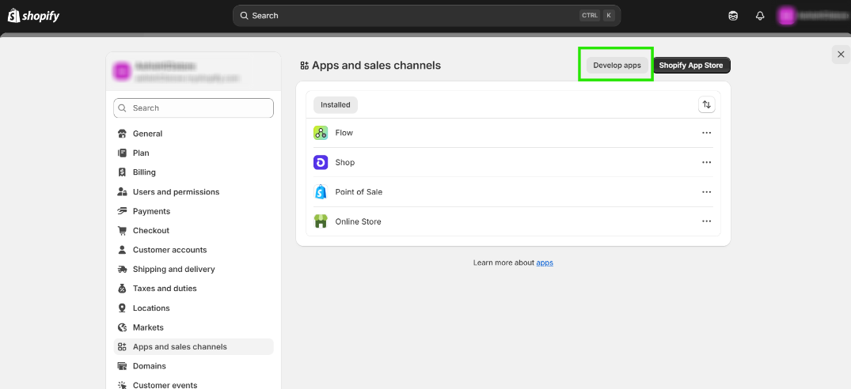Click the Develop apps button
This screenshot has width=851, height=389.
tap(617, 65)
